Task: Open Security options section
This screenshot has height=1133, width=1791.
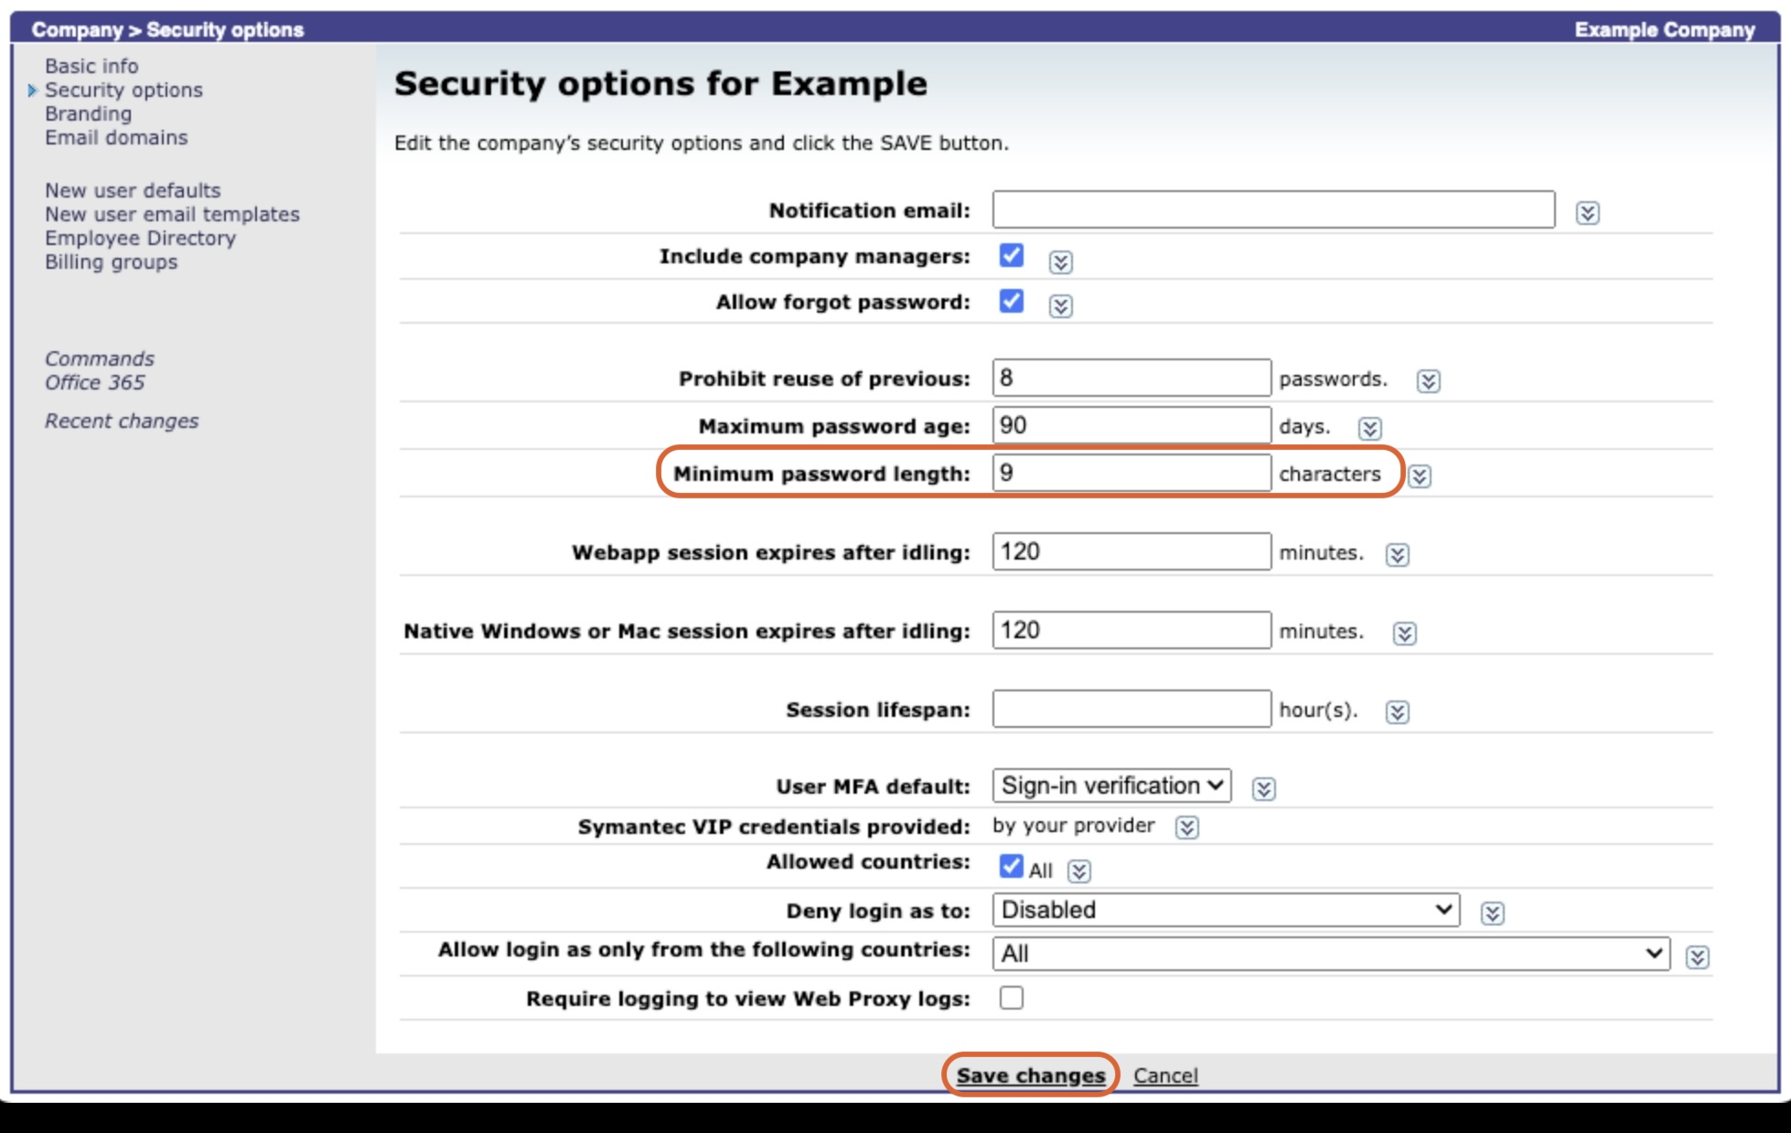Action: click(123, 90)
